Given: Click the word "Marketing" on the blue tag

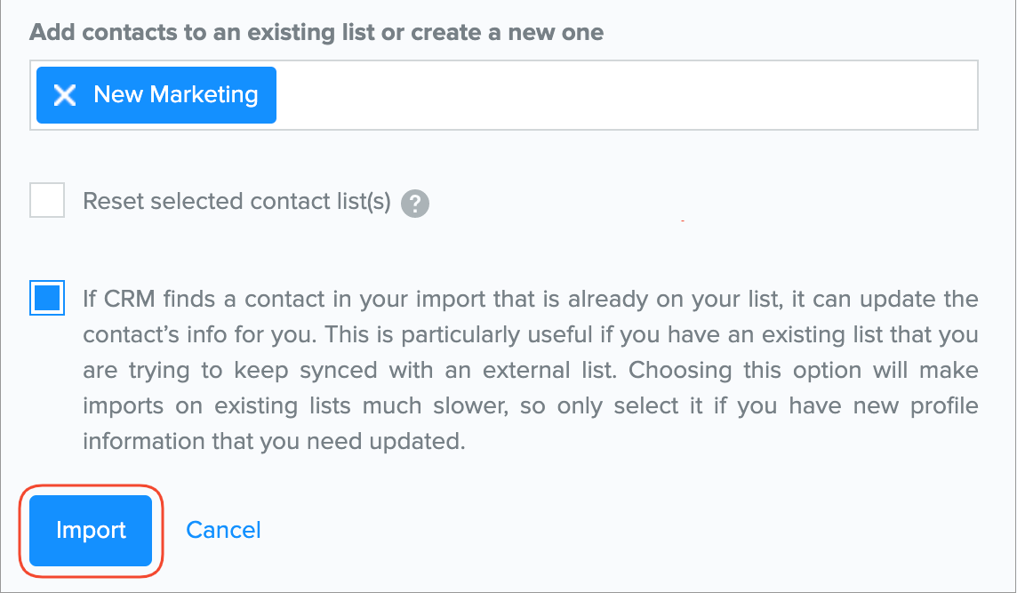Looking at the screenshot, I should point(204,95).
